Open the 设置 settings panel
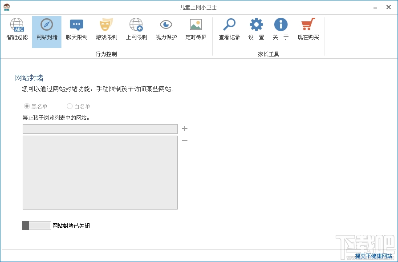 pyautogui.click(x=256, y=29)
